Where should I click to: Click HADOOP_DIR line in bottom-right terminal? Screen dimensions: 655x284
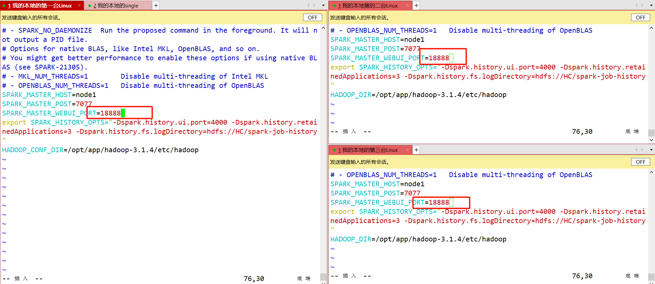(x=418, y=239)
